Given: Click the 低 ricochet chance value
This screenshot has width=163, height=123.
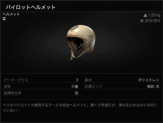Looking at the screenshot, I should 76,93.
